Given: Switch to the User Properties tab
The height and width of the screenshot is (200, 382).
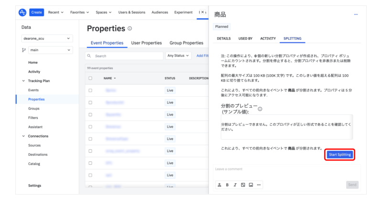Looking at the screenshot, I should (x=146, y=43).
